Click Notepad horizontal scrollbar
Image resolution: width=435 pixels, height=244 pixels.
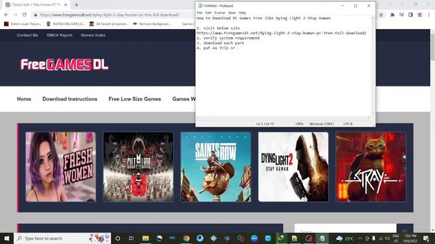[283, 118]
